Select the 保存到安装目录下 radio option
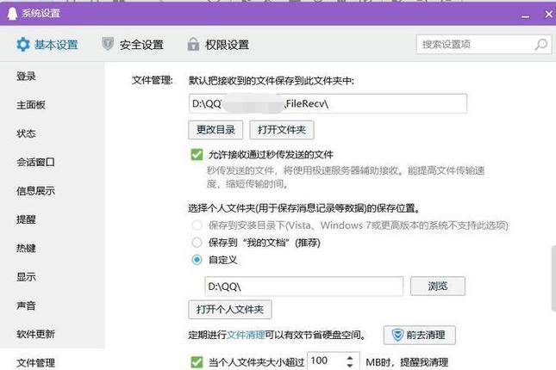Screen dimensions: 556x370 tap(197, 225)
